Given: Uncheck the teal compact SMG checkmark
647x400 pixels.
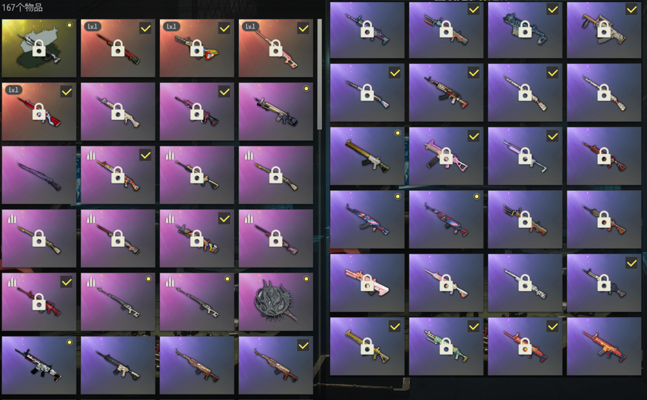Looking at the screenshot, I should pyautogui.click(x=552, y=10).
